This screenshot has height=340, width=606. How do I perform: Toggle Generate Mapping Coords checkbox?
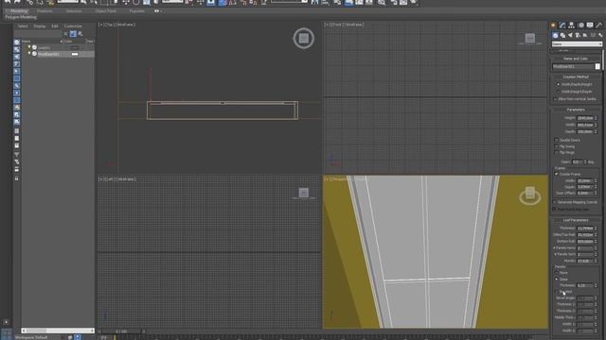point(555,202)
